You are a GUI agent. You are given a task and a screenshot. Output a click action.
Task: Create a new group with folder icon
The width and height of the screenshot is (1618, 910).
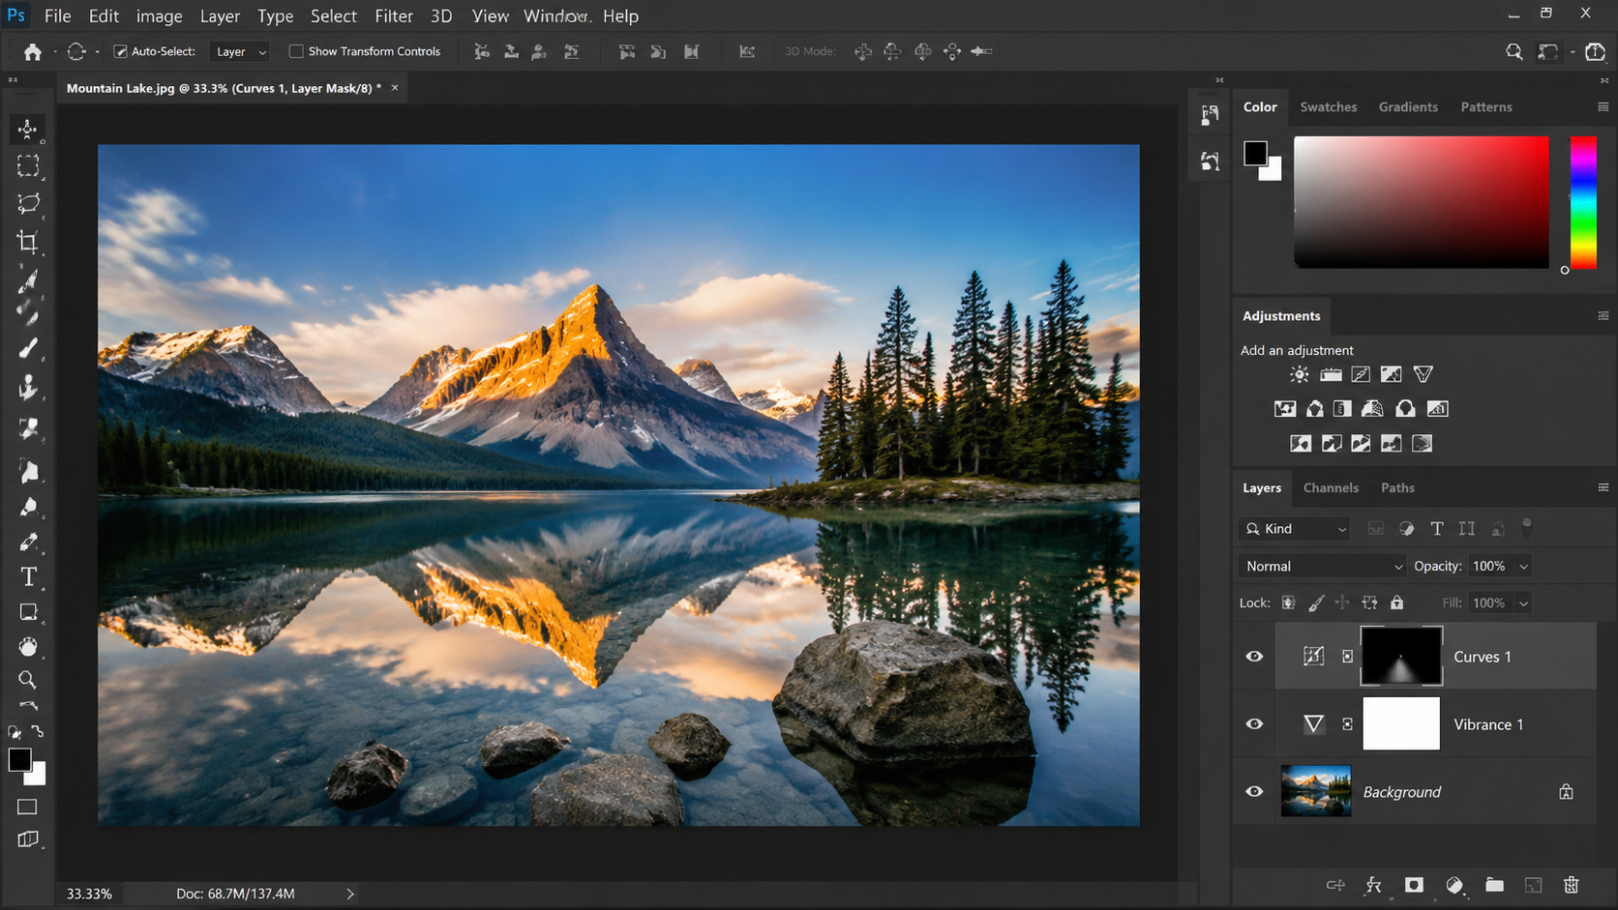[x=1494, y=885]
